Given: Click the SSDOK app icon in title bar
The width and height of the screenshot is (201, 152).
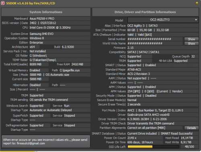Looking at the screenshot, I should tap(3, 3).
